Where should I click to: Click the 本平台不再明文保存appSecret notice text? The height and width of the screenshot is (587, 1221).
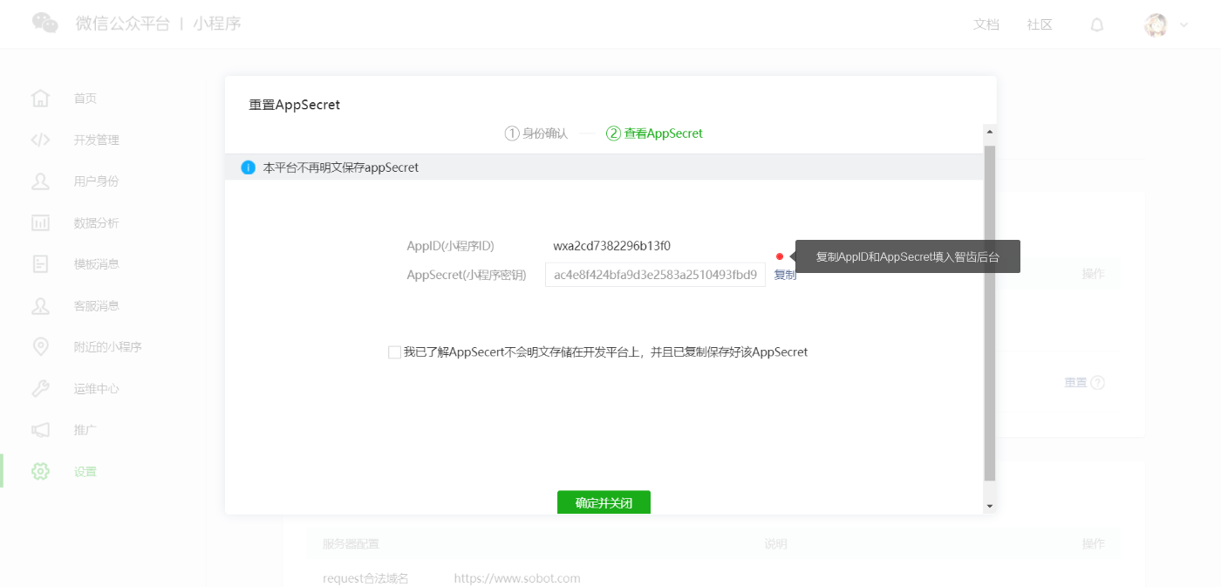341,167
